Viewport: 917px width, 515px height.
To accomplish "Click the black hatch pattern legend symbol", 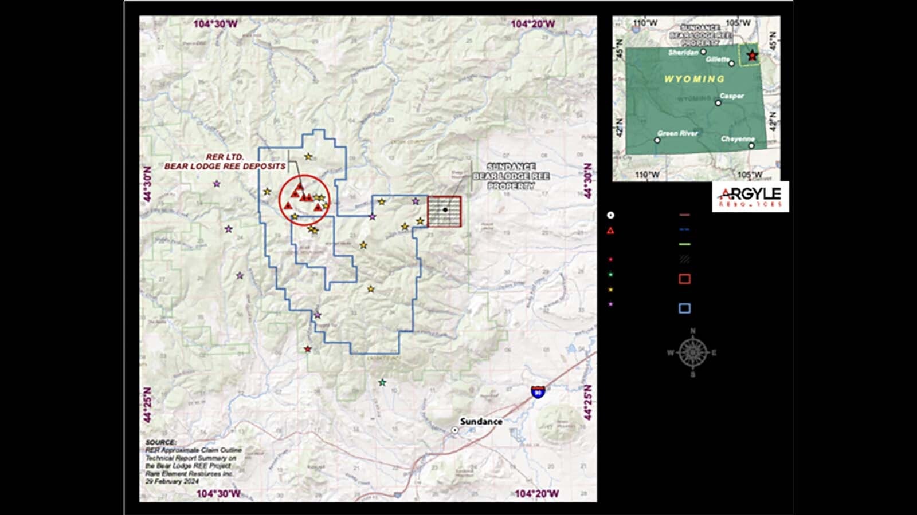I will click(684, 259).
